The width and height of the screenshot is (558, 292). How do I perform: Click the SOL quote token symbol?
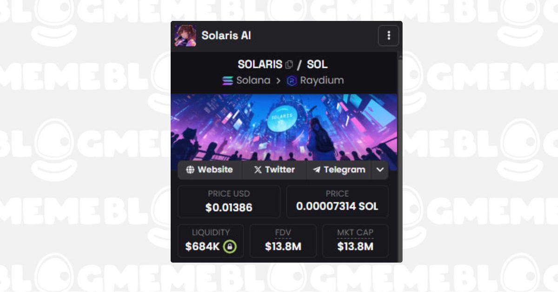317,64
